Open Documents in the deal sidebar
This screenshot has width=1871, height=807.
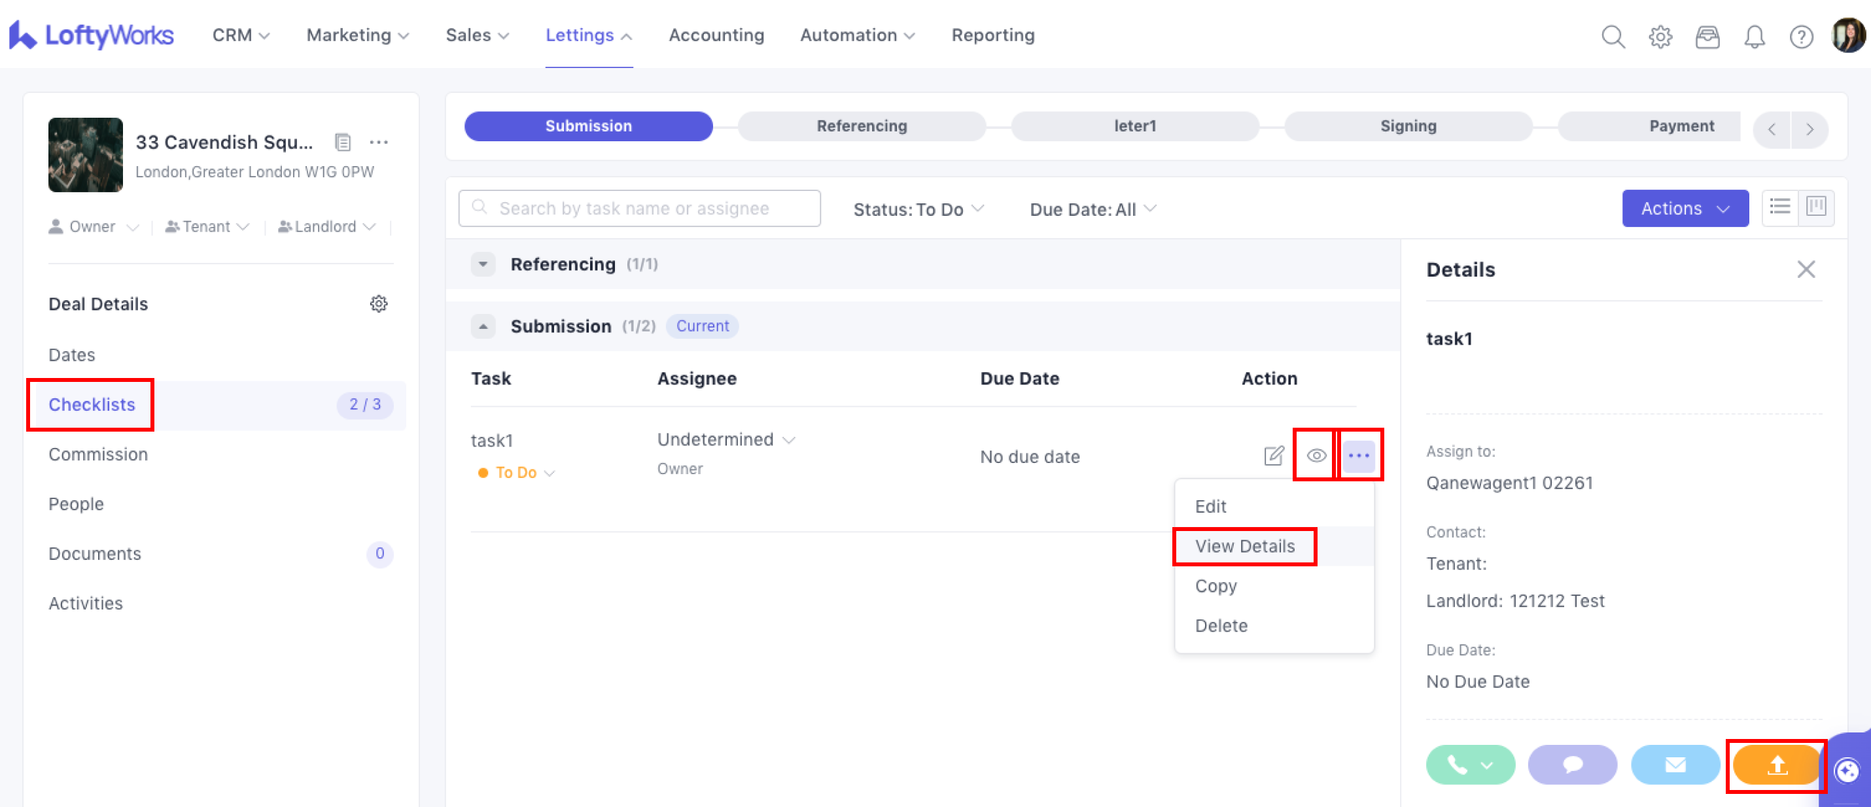(94, 553)
